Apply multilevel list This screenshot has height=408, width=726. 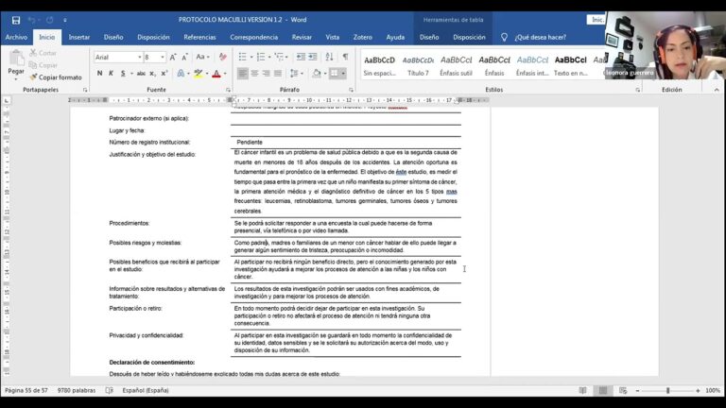coord(280,57)
